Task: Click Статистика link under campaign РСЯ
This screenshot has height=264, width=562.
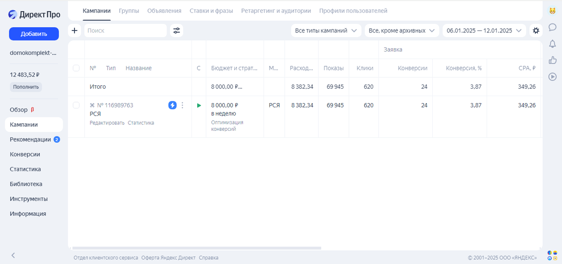Action: coord(141,123)
